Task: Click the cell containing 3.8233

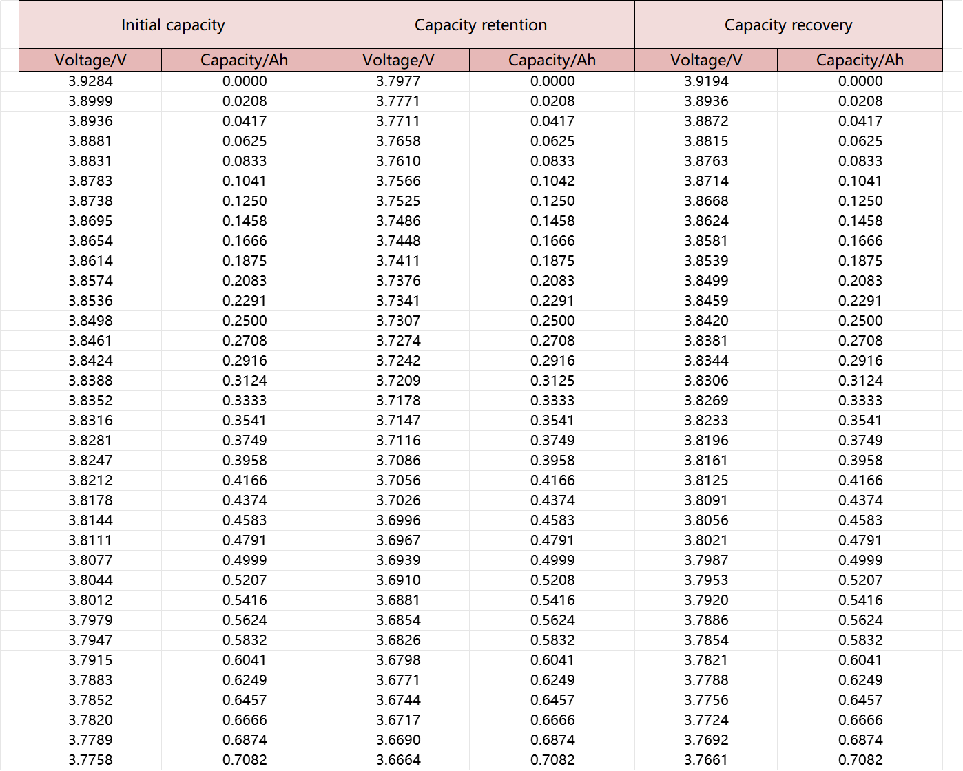Action: click(x=706, y=421)
